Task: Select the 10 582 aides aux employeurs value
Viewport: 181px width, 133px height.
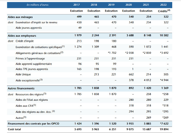Action: (x=164, y=36)
